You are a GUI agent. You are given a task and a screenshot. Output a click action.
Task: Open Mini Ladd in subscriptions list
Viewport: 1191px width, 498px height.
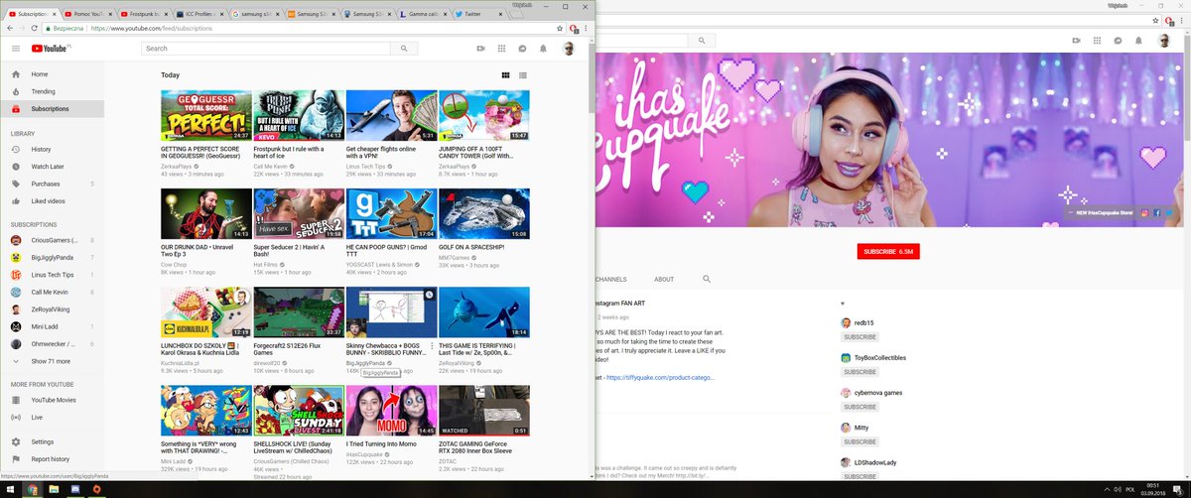pos(50,326)
